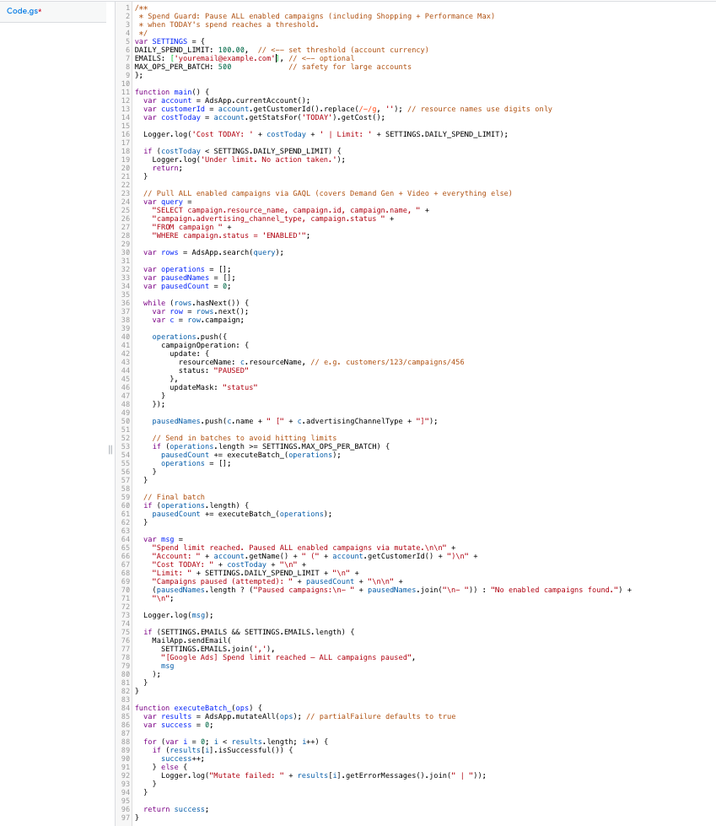Click the 500 batch size value
The width and height of the screenshot is (716, 826).
[224, 66]
